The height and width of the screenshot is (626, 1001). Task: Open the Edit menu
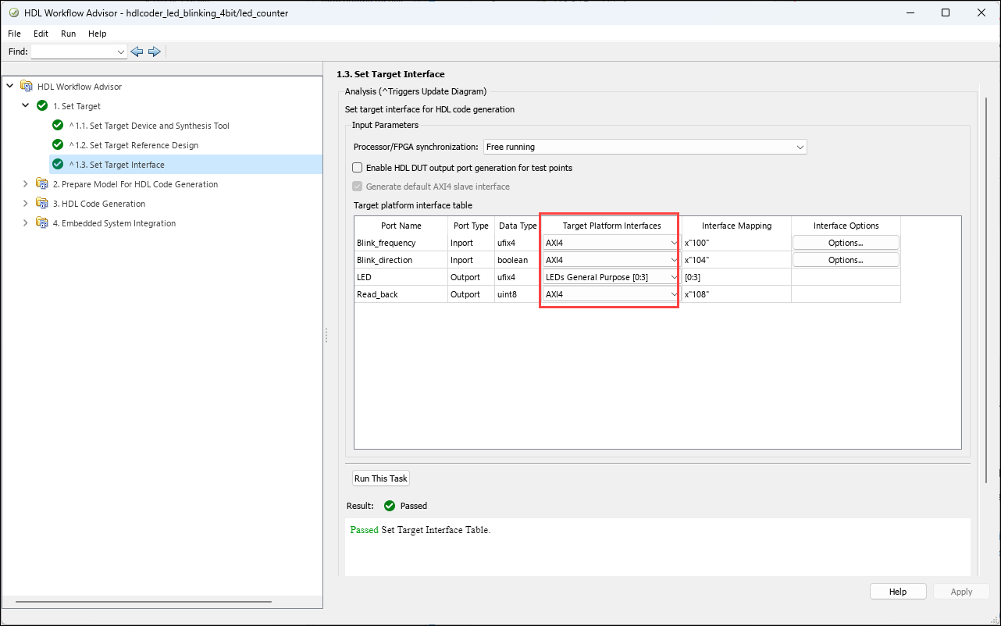point(41,34)
